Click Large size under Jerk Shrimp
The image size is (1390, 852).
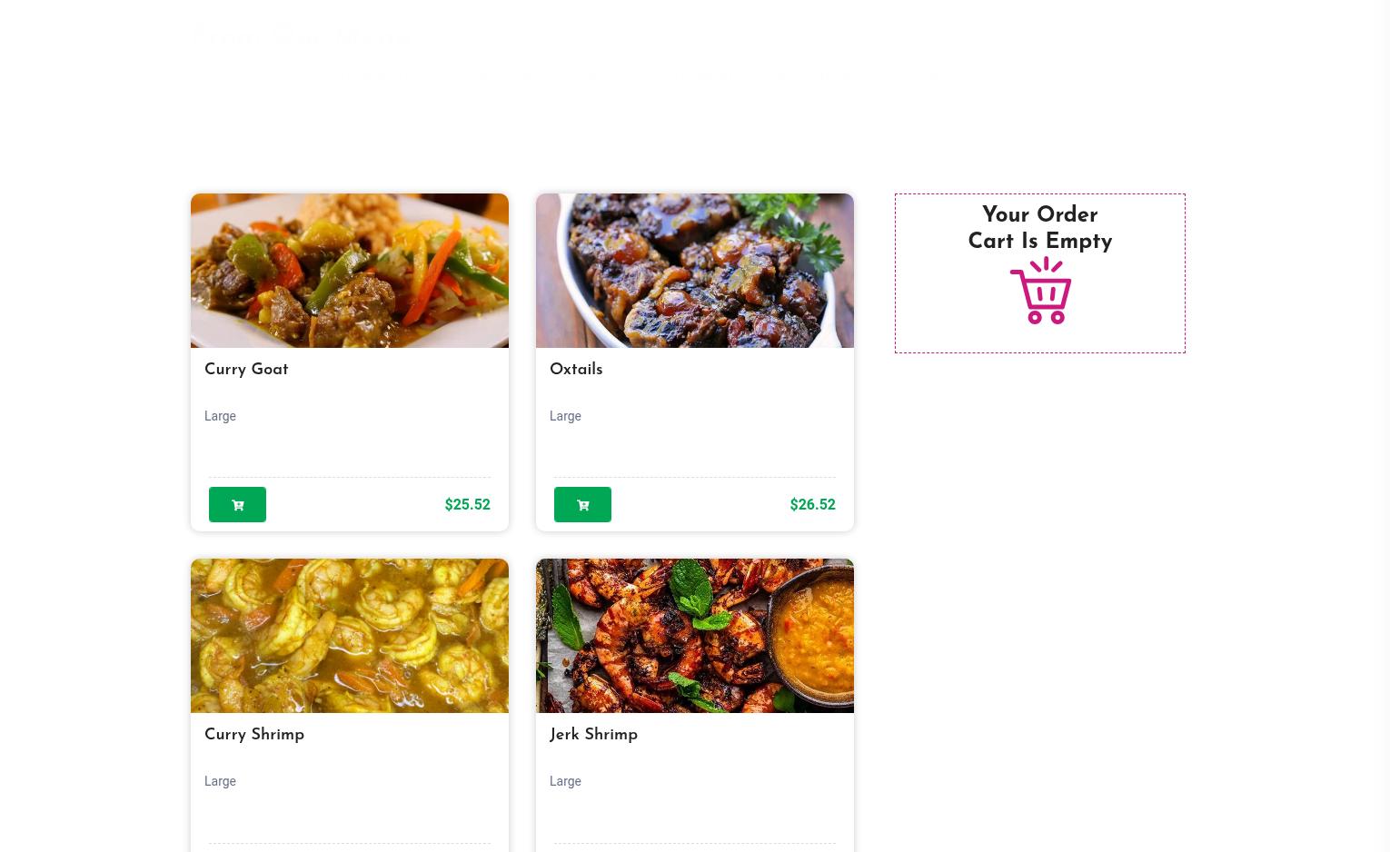(x=565, y=781)
